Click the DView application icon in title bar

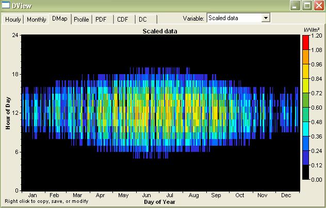tap(7, 6)
